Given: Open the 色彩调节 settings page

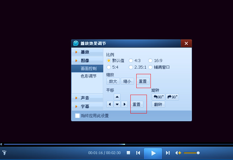Looking at the screenshot, I should tap(88, 76).
